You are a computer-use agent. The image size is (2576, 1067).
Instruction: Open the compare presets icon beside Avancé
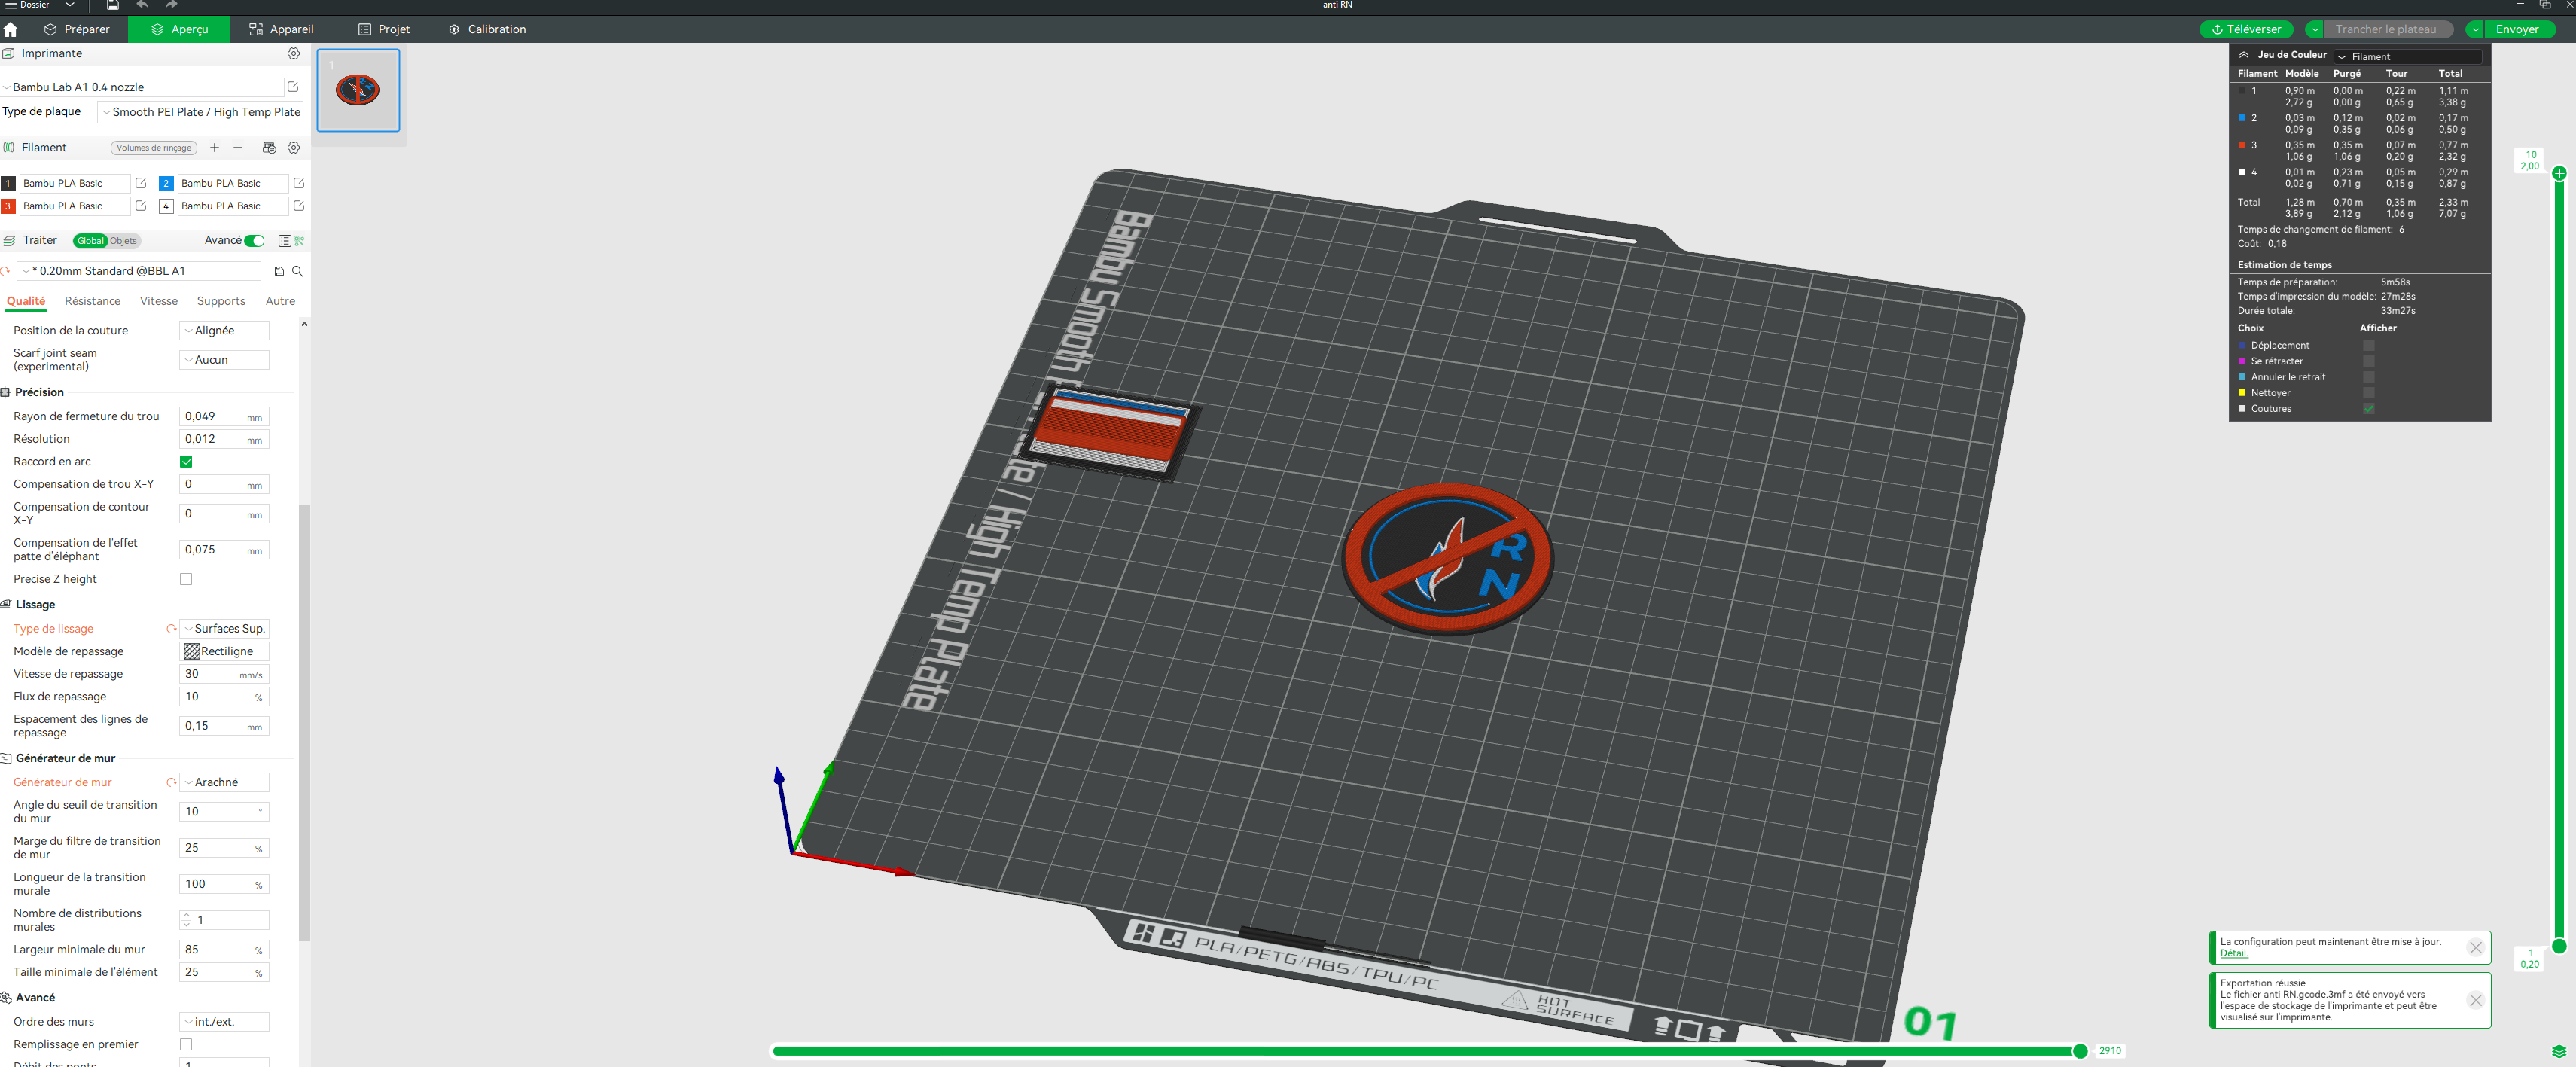(299, 241)
